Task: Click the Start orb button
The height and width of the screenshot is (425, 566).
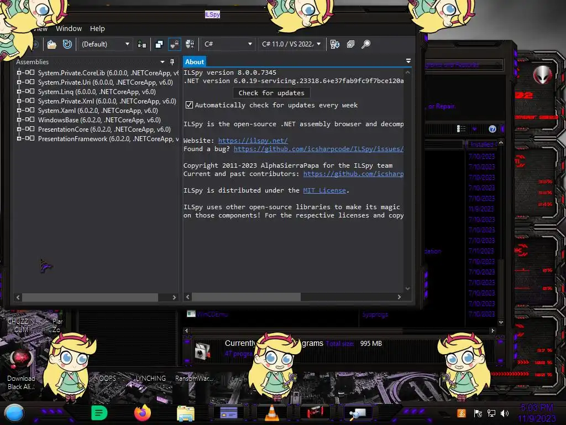Action: [14, 413]
